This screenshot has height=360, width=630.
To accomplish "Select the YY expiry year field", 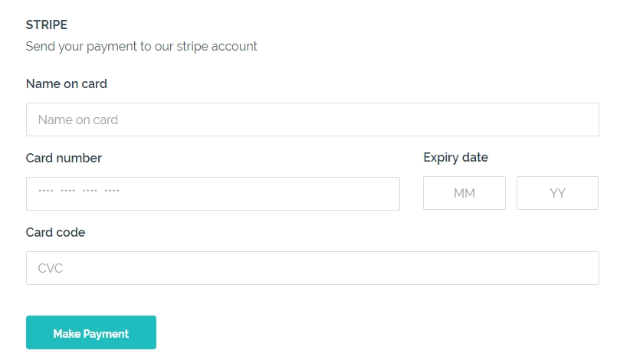I will [x=557, y=193].
